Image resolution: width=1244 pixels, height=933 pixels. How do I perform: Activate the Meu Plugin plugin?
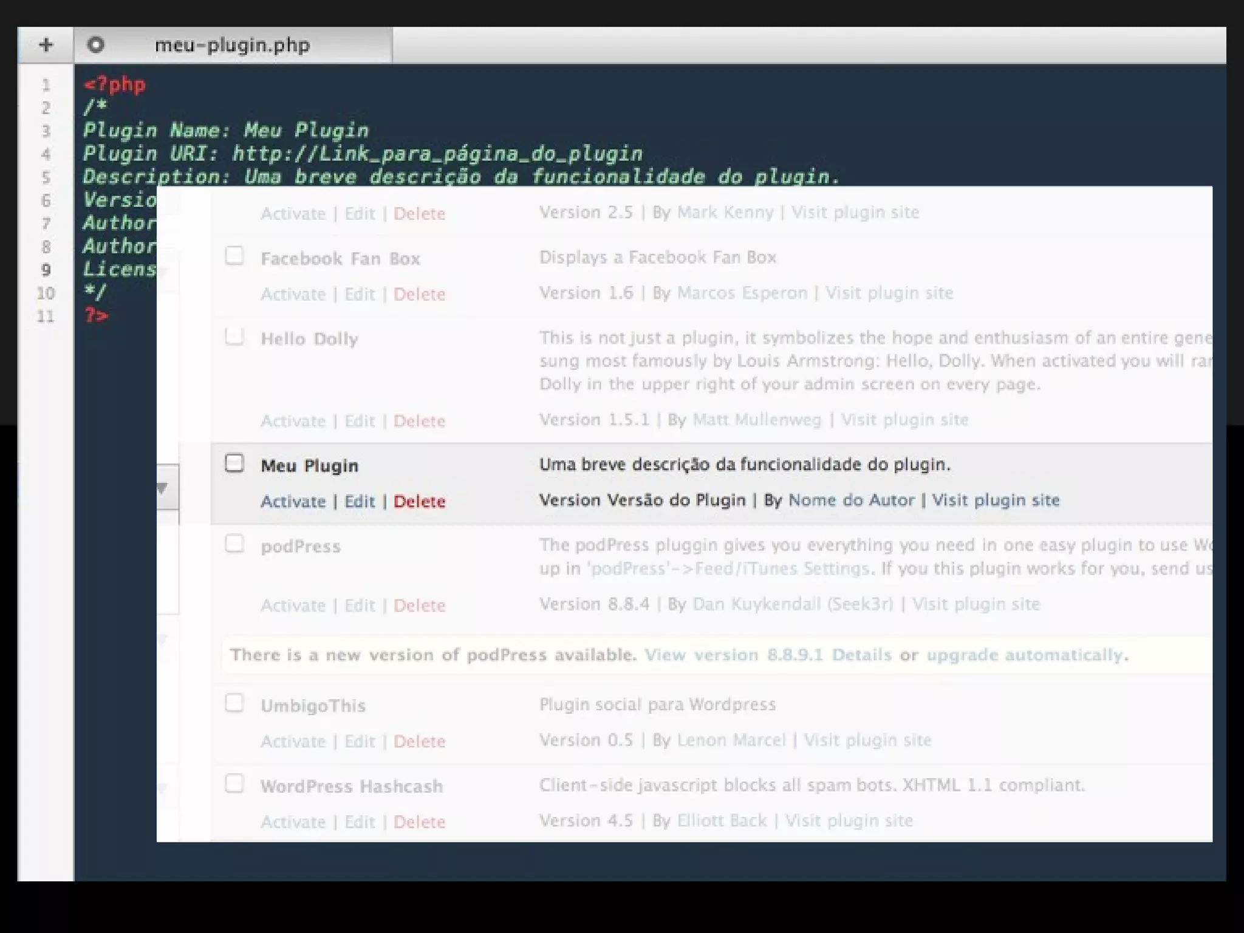click(x=293, y=502)
